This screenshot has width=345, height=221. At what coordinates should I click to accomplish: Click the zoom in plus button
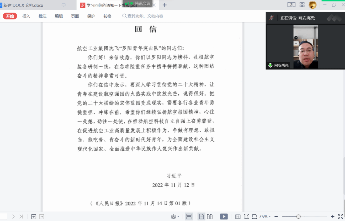pyautogui.click(x=333, y=217)
